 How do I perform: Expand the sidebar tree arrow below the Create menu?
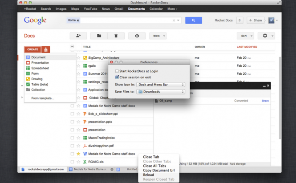tap(22, 98)
